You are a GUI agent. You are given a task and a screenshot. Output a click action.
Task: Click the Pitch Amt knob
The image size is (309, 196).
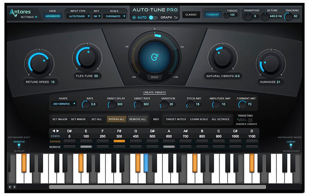point(190,104)
